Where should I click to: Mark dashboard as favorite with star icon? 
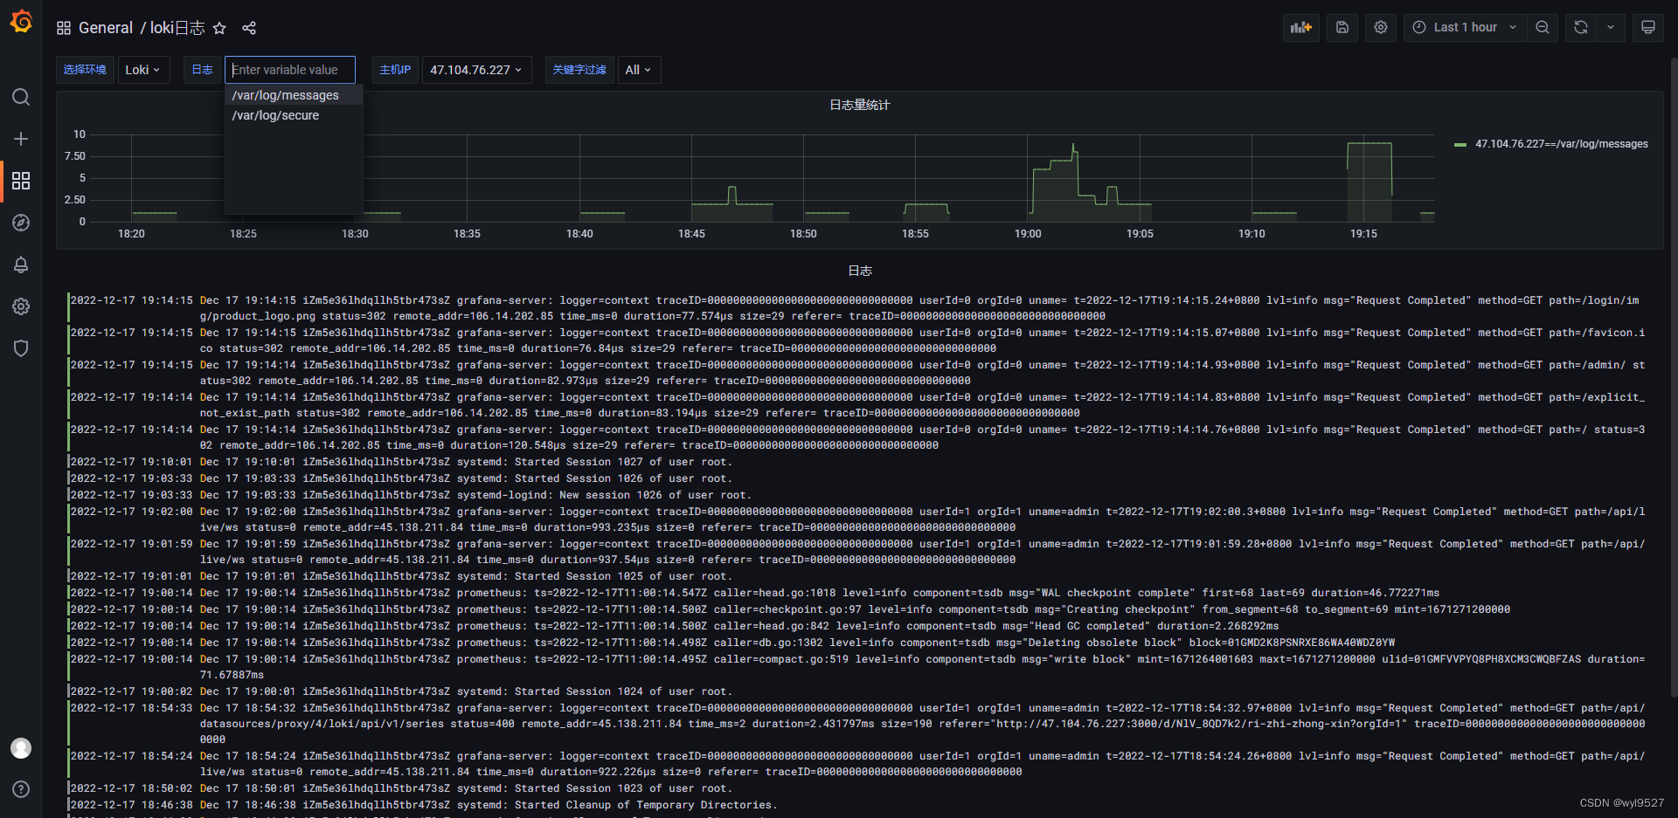[x=219, y=28]
